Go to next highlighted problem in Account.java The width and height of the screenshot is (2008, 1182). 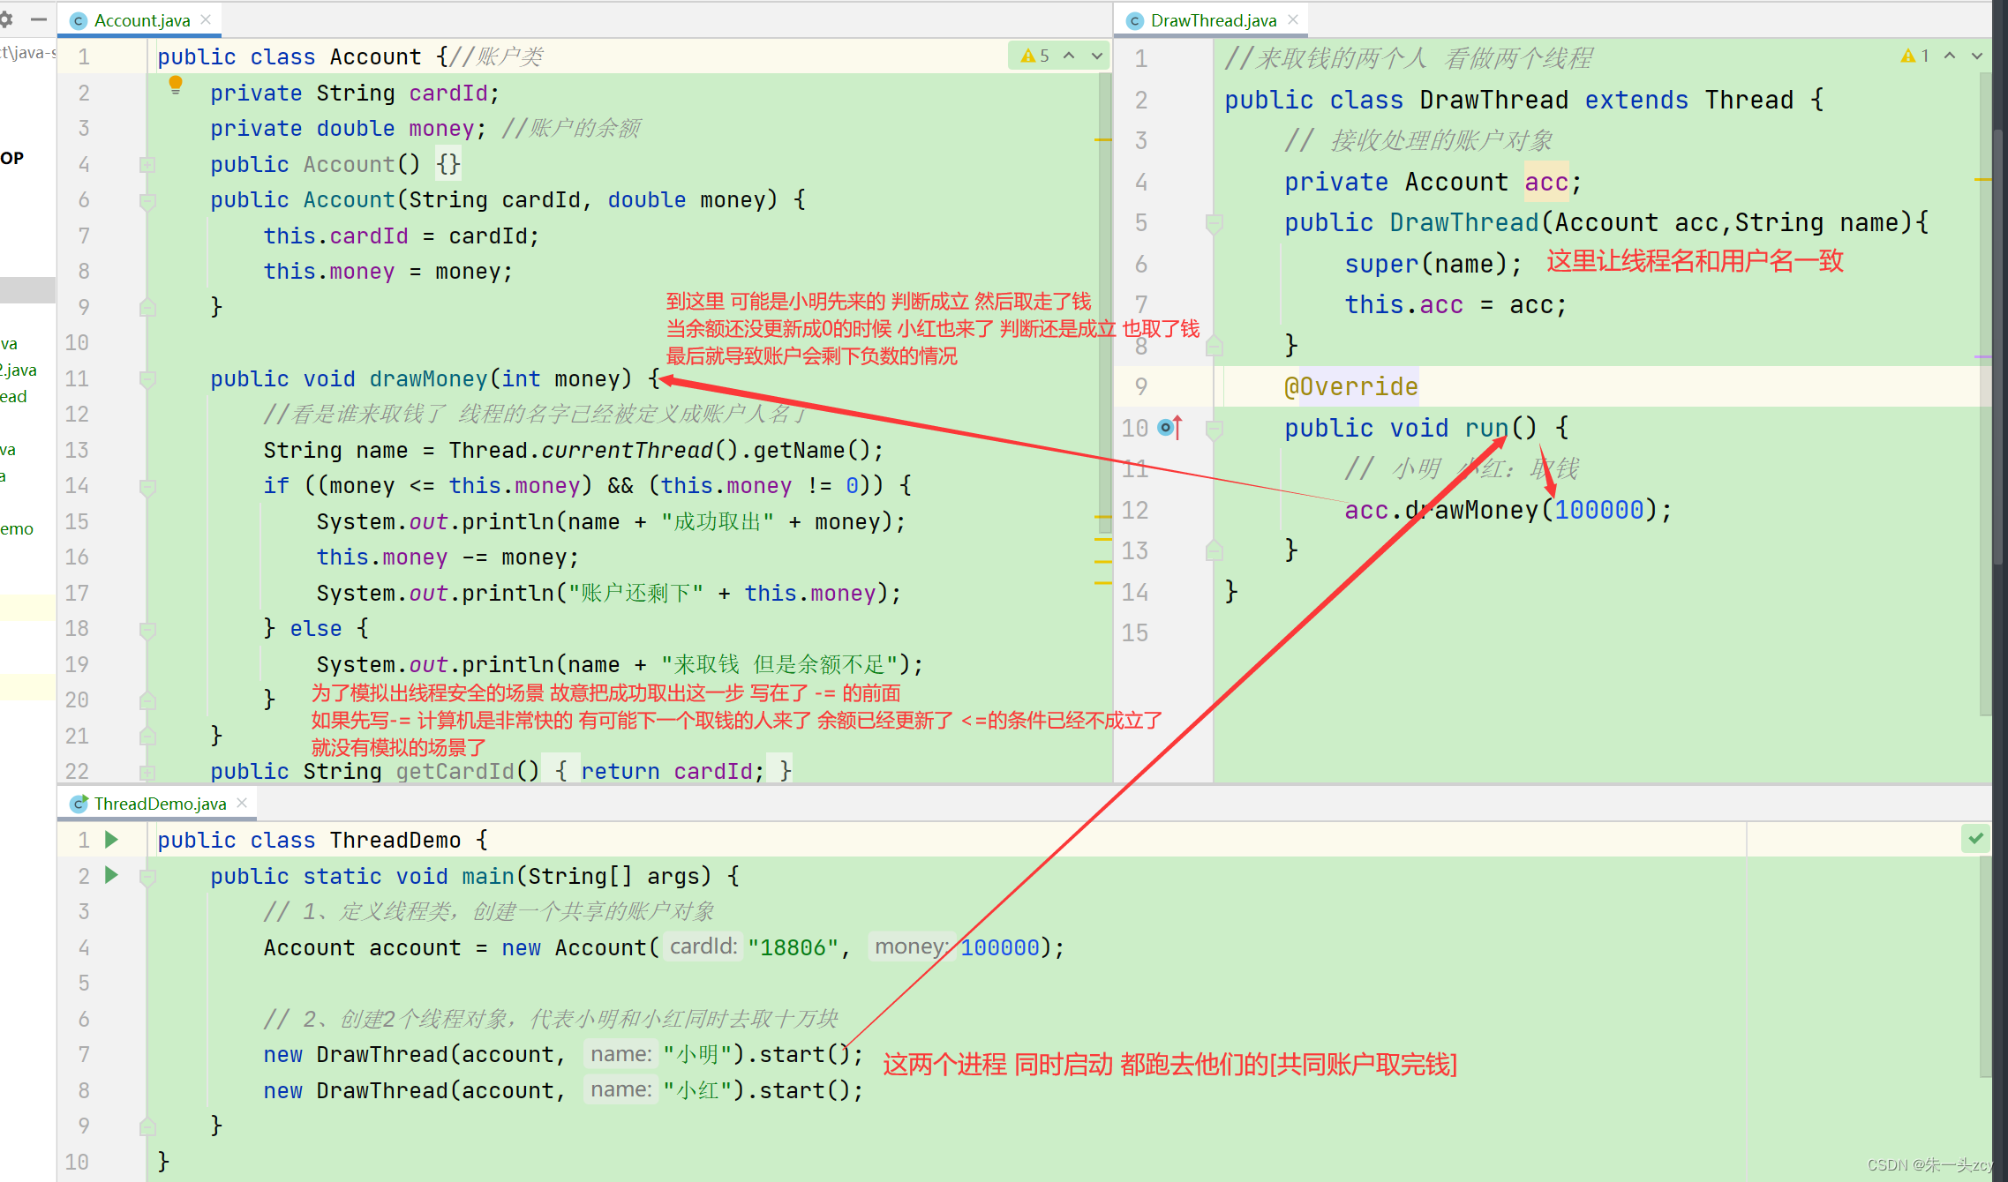1097,56
